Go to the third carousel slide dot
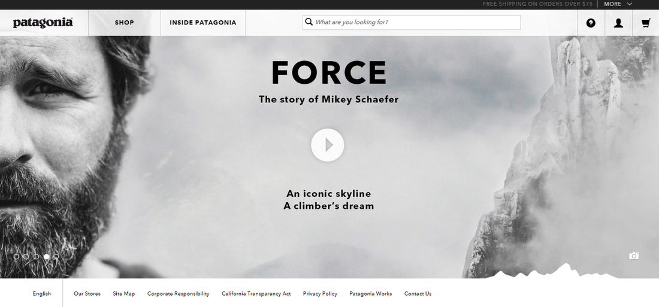The image size is (659, 307). 36,256
